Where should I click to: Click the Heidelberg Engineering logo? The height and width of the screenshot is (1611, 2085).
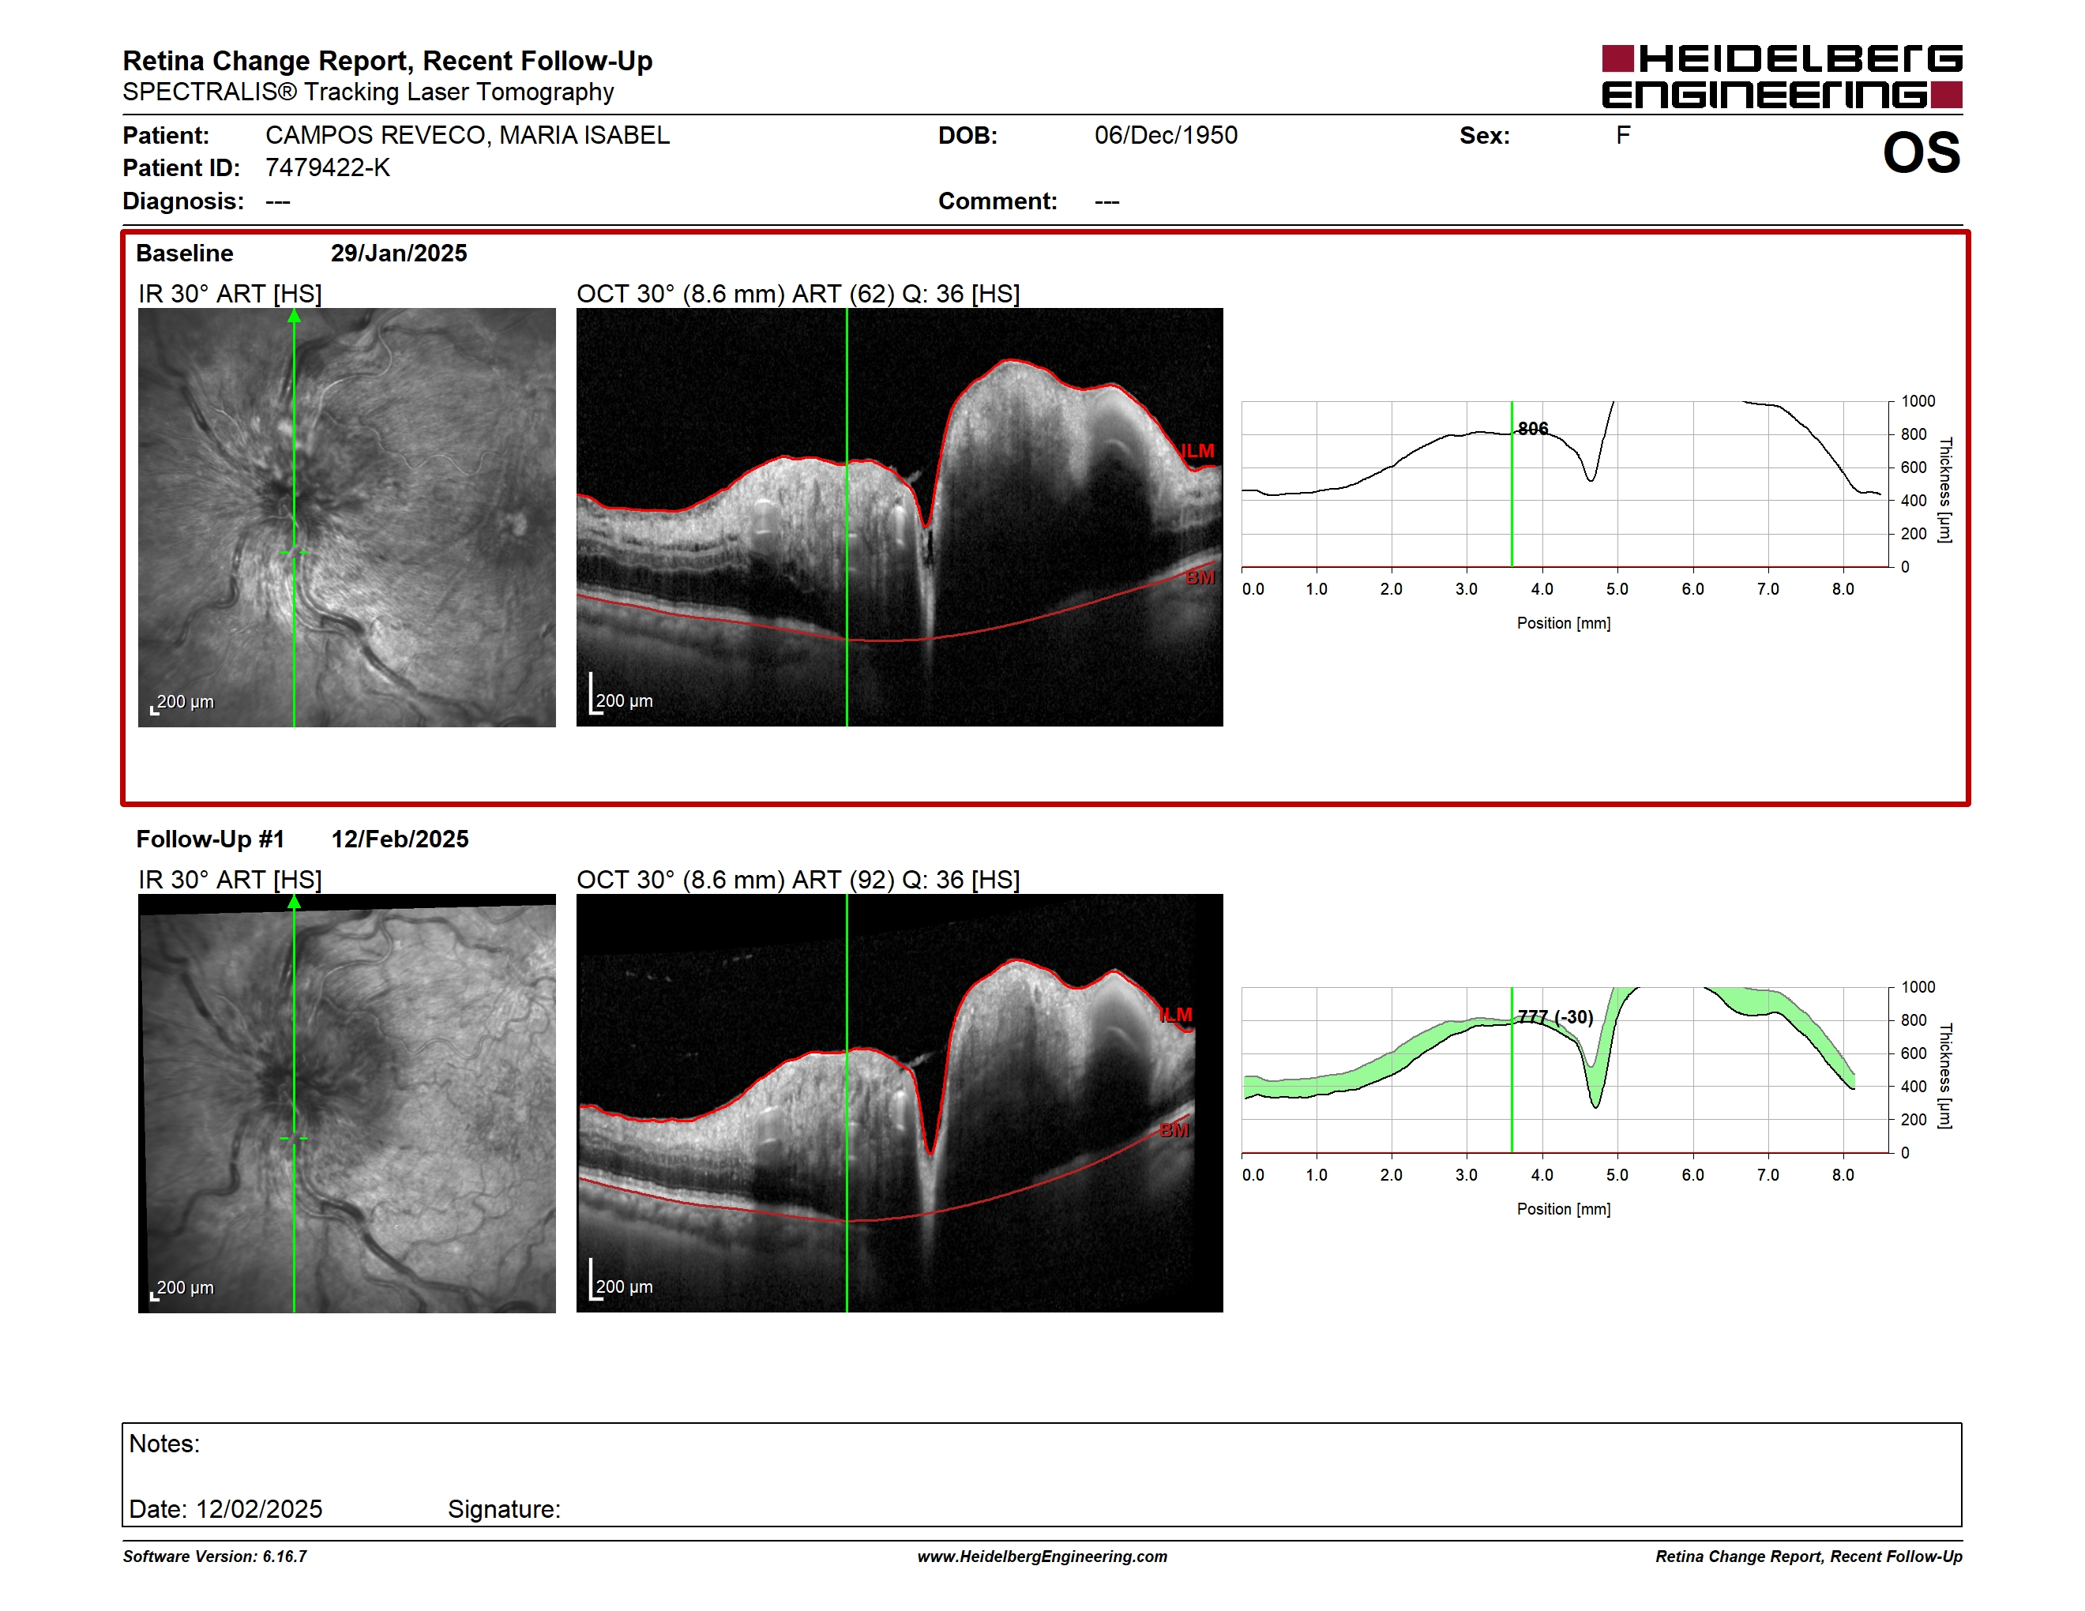(x=1782, y=77)
